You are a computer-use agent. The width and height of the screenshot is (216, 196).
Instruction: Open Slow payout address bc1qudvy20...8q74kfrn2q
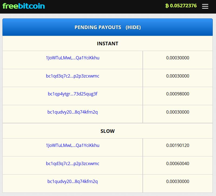coord(72,181)
